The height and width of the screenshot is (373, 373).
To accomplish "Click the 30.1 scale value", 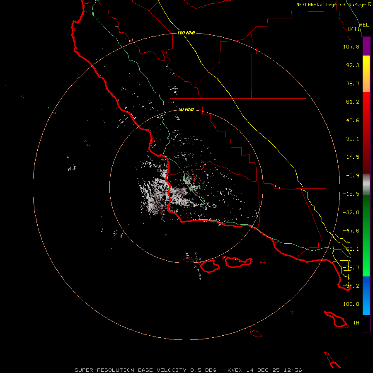I will pyautogui.click(x=353, y=139).
